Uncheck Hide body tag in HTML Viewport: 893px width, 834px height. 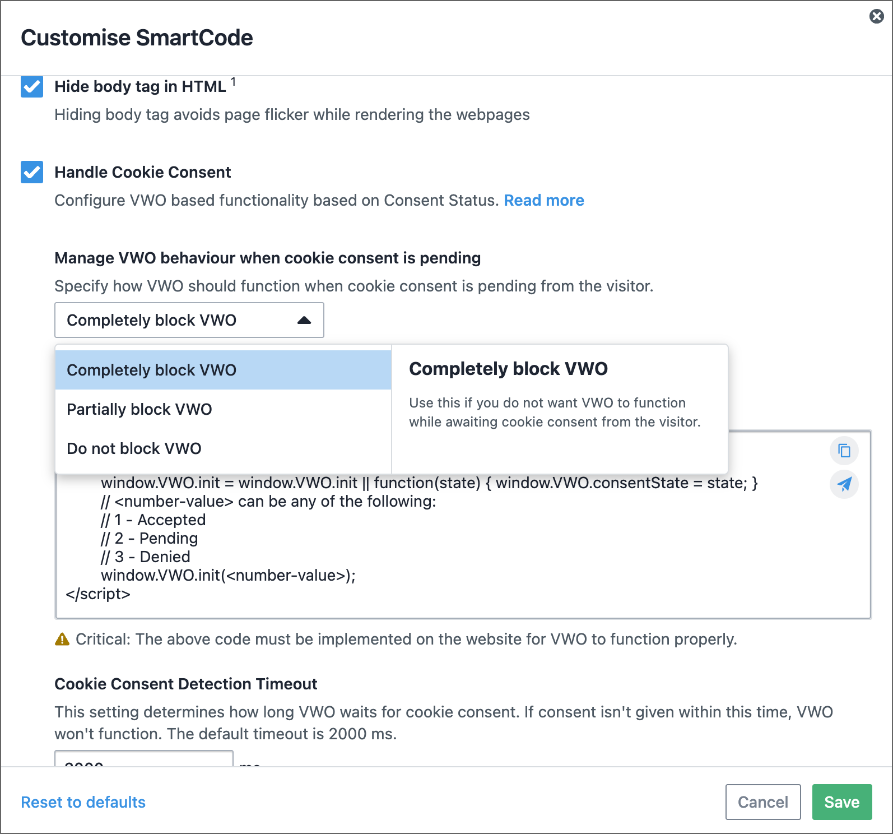(32, 86)
